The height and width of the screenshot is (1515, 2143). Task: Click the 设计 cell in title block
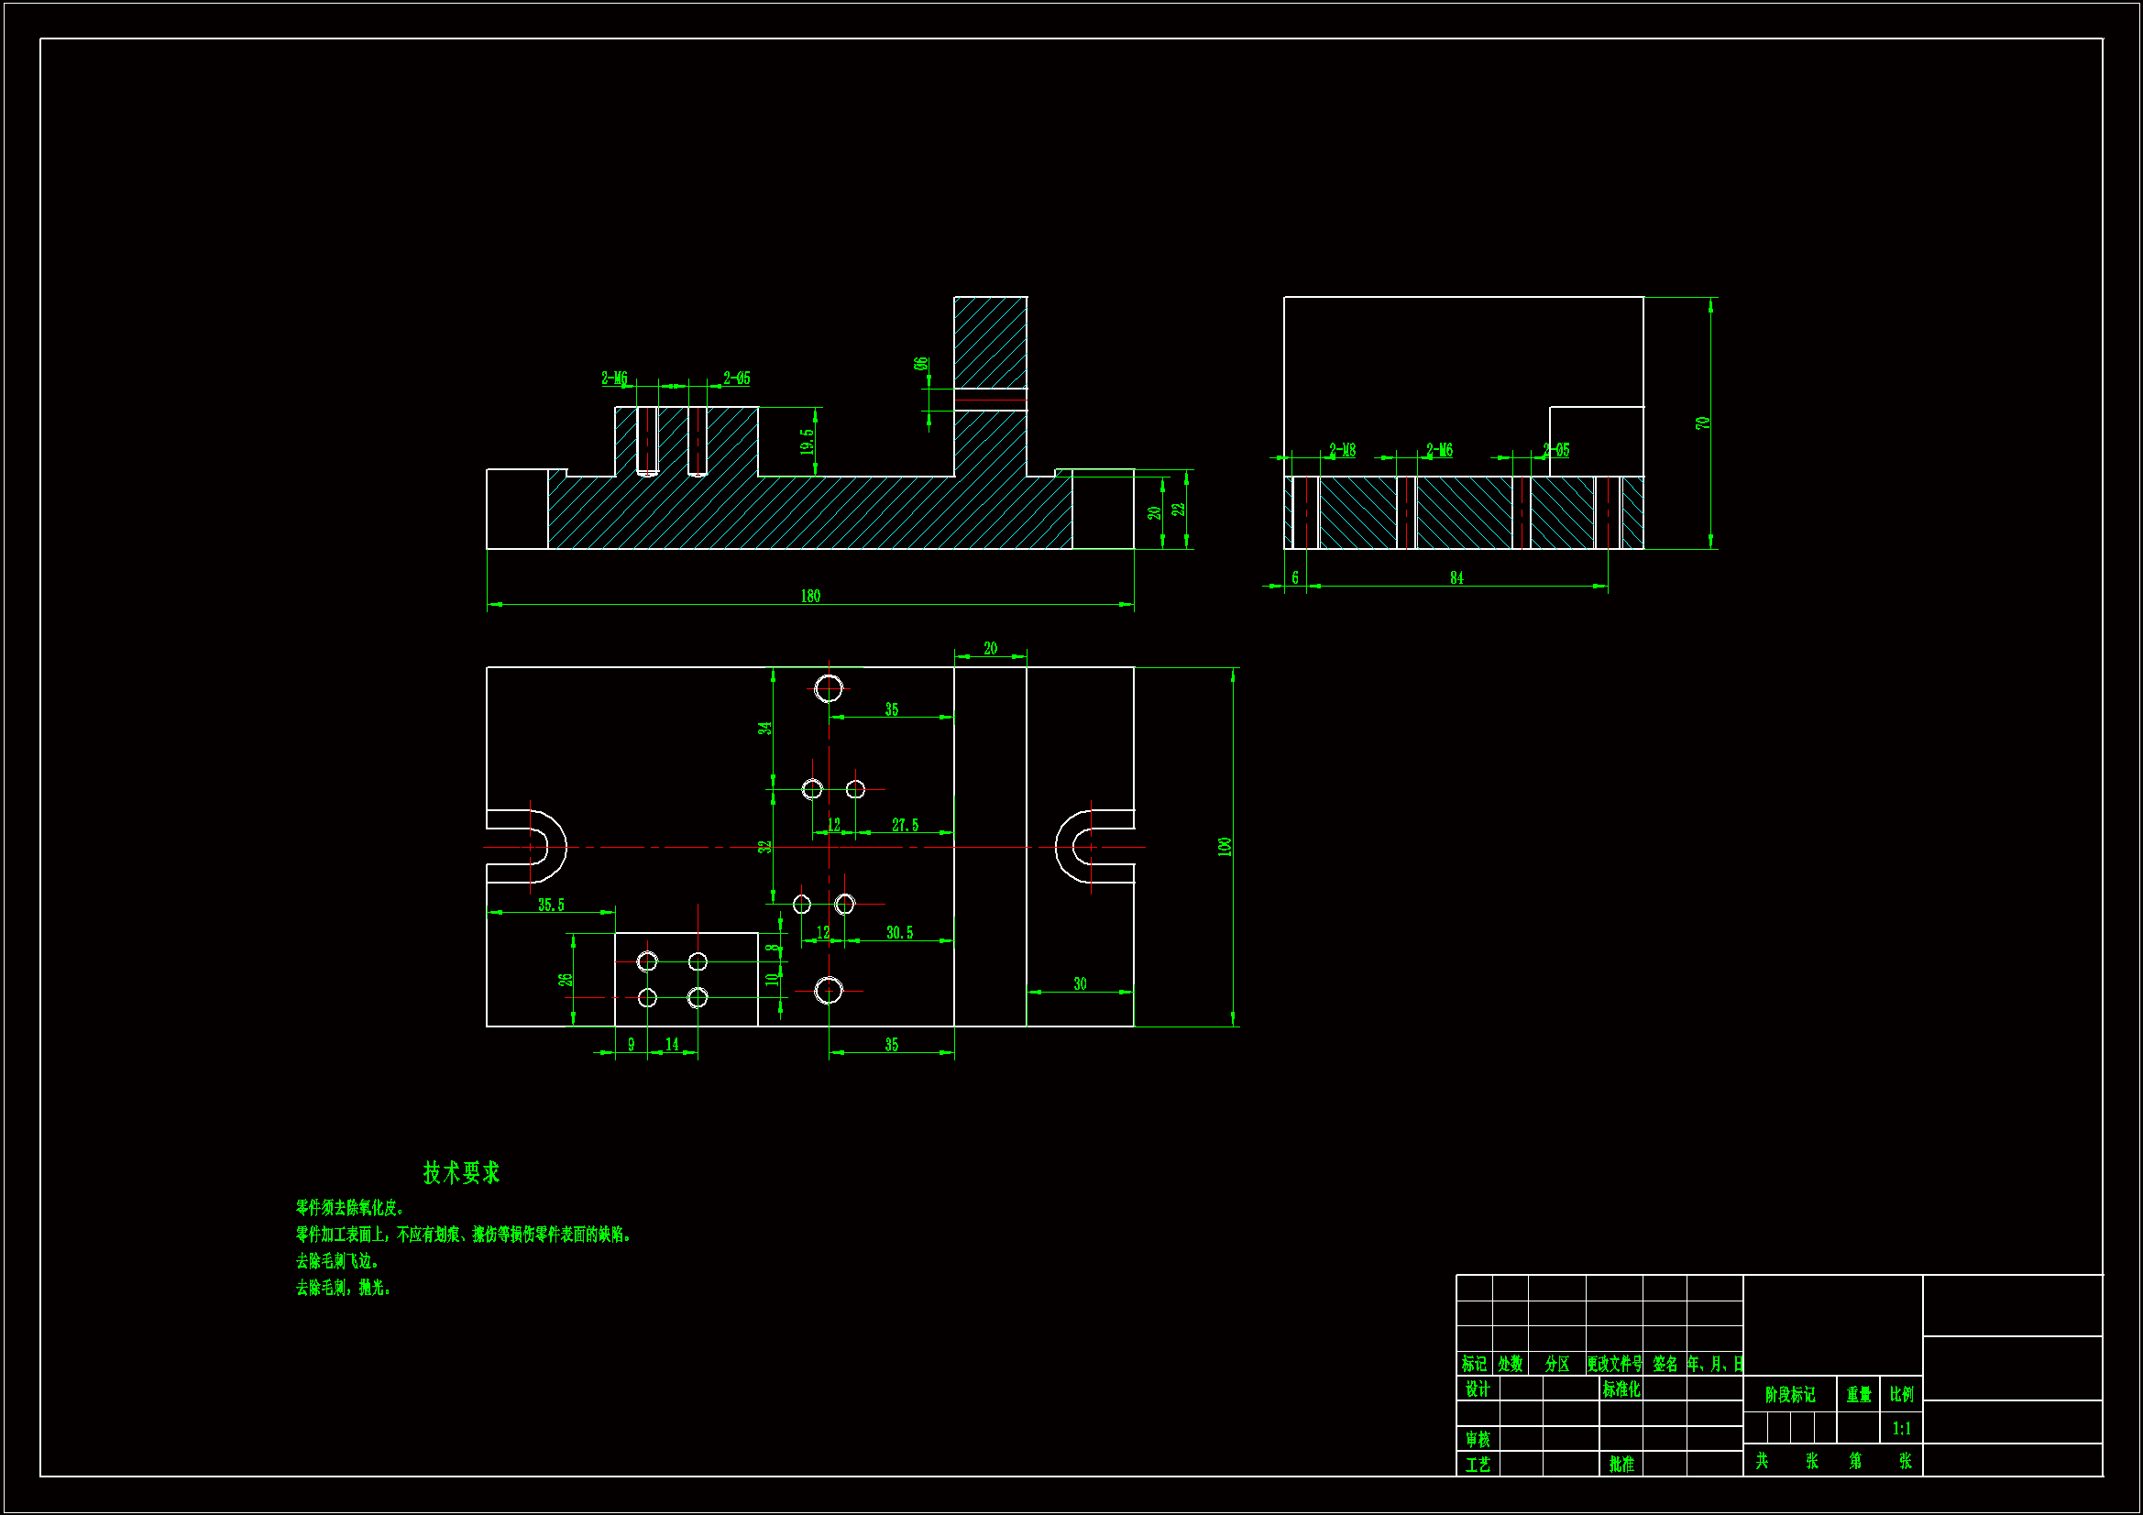[x=1477, y=1389]
